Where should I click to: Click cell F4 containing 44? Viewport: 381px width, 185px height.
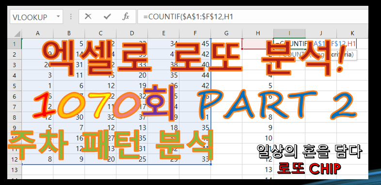(195, 75)
